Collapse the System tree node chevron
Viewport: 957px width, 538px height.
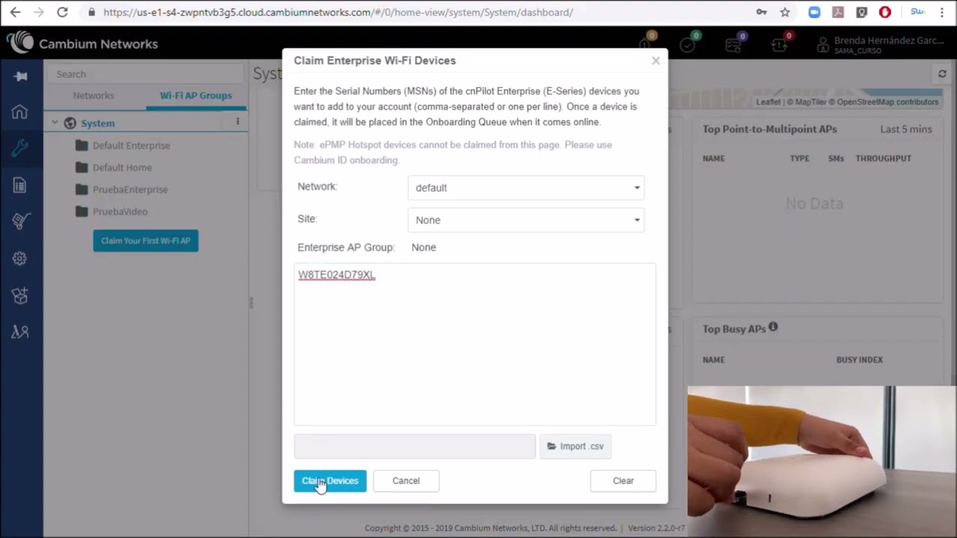click(55, 123)
